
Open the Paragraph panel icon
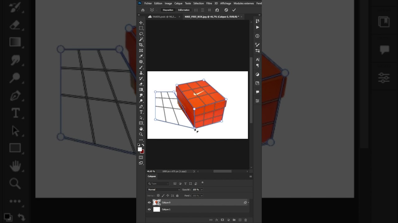coord(257,66)
